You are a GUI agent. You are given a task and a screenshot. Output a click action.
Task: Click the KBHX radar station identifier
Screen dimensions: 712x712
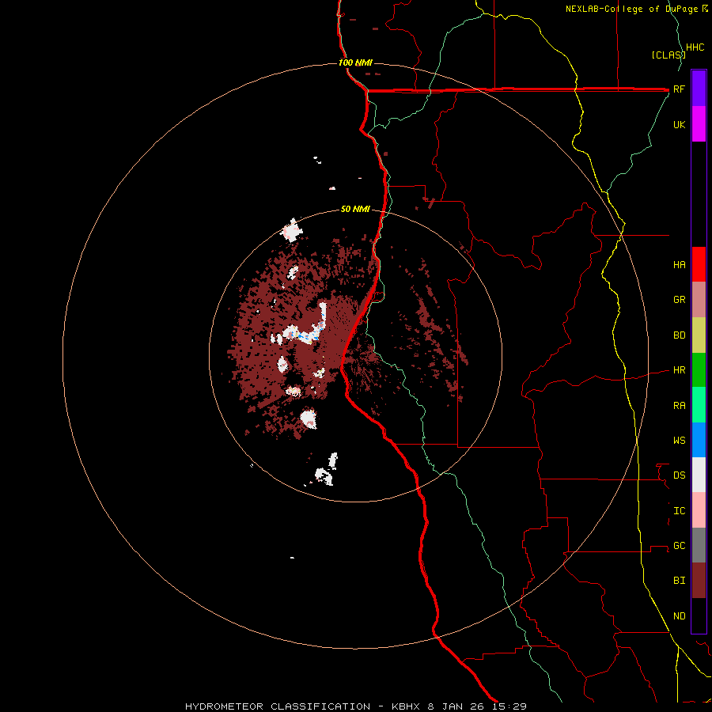[x=407, y=706]
